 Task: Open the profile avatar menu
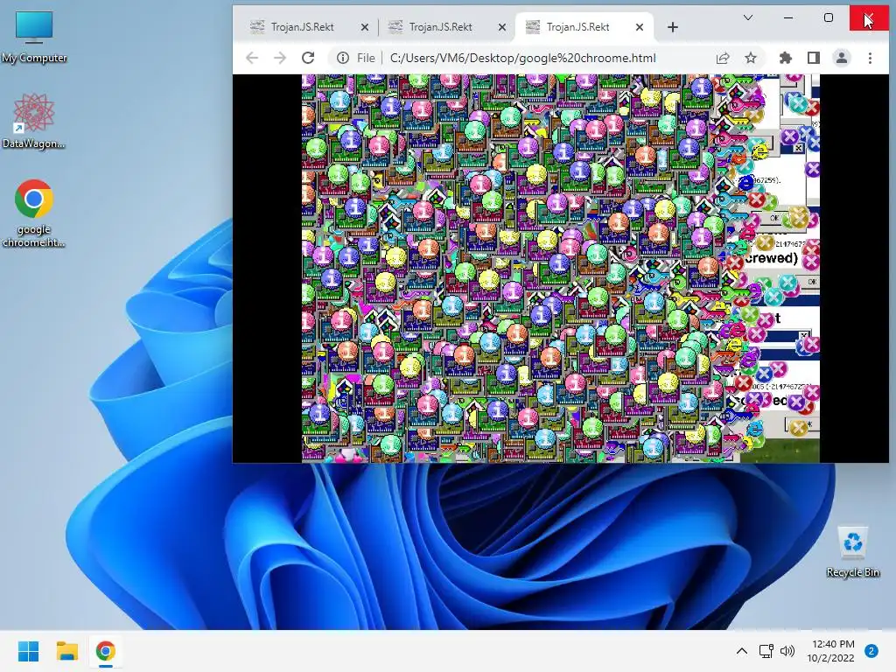[x=842, y=58]
